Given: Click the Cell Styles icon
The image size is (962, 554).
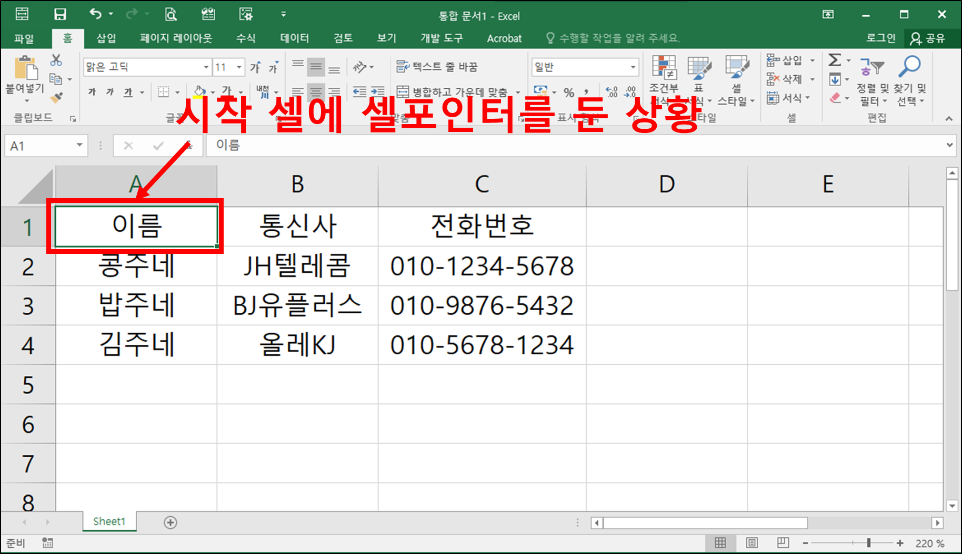Looking at the screenshot, I should (736, 67).
